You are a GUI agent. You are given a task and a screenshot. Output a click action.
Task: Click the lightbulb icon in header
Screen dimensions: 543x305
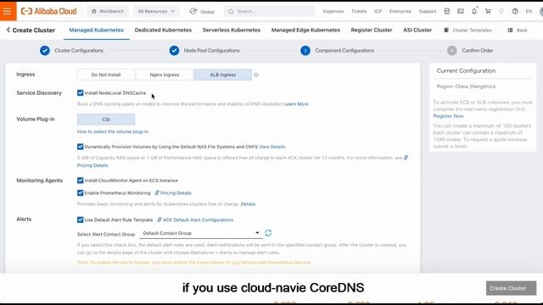point(501,11)
